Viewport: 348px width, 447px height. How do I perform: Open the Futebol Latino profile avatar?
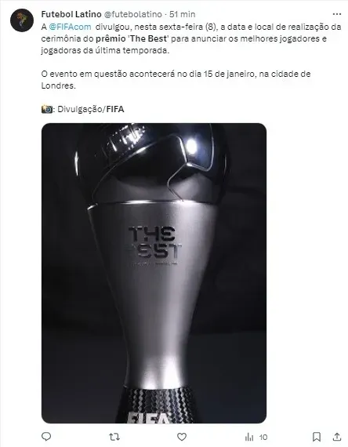22,20
